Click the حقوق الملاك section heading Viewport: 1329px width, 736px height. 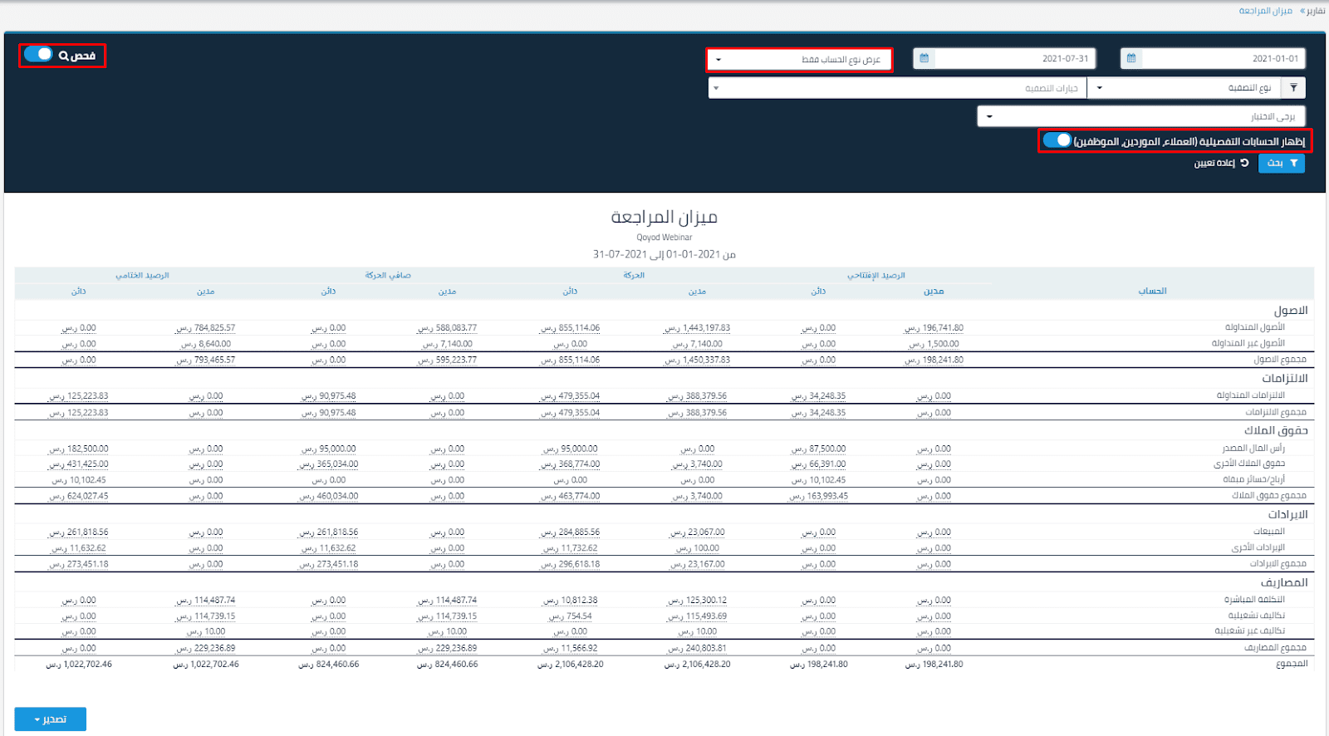click(x=1276, y=430)
